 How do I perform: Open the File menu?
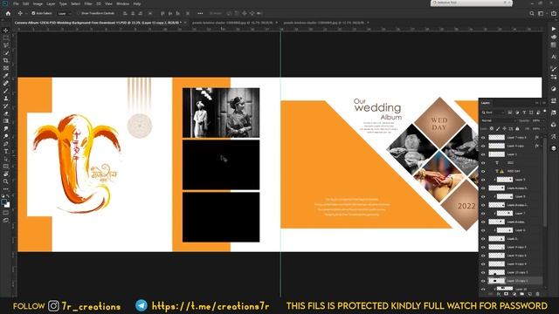coord(16,3)
